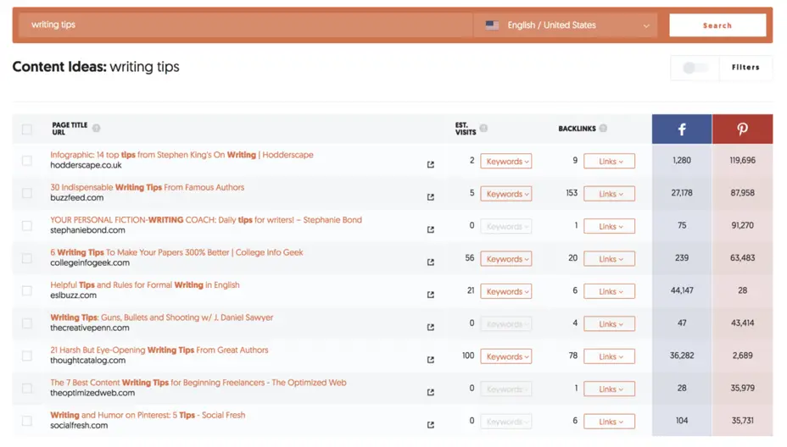The image size is (787, 447).
Task: Open buzzfeed.com result external link icon
Action: 430,197
